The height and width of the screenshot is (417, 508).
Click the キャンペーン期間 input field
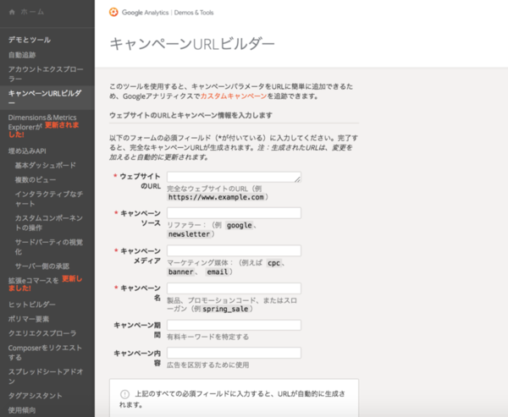tap(234, 325)
